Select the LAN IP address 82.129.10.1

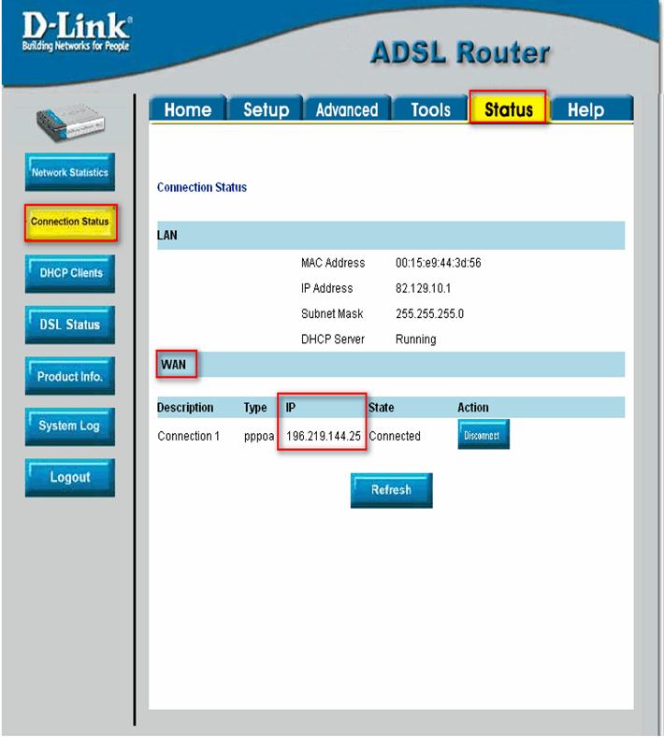423,288
